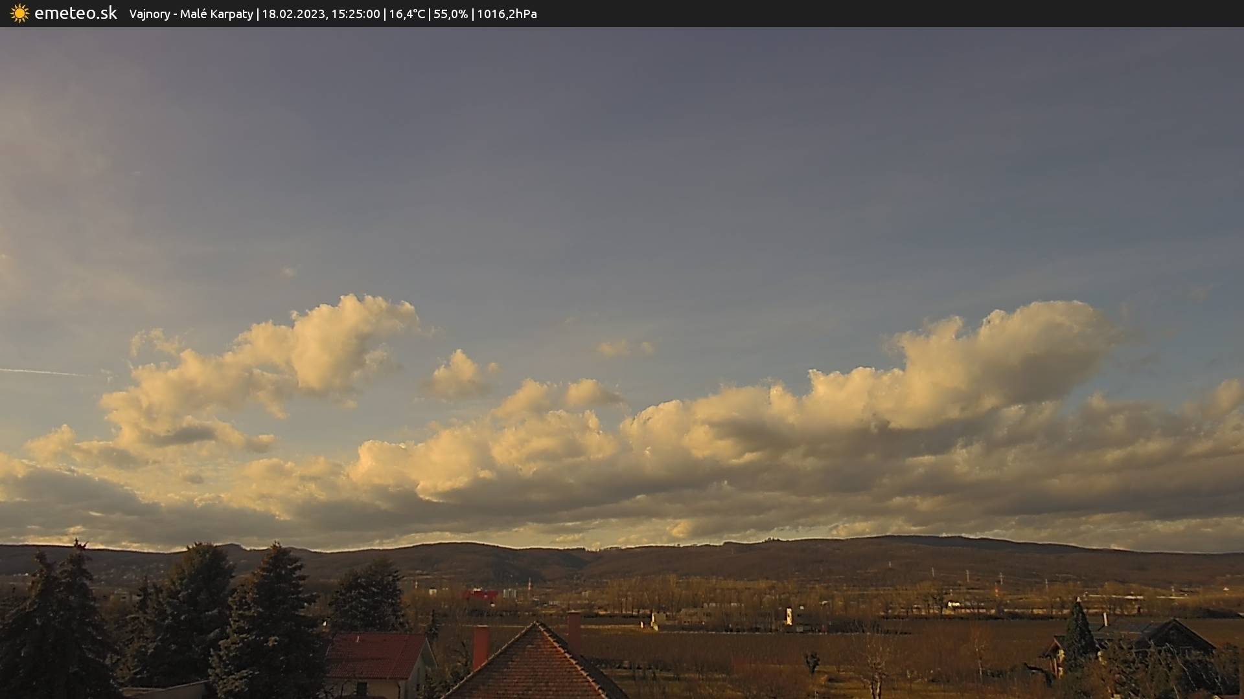Click the sun logo icon
Image resolution: width=1244 pixels, height=699 pixels.
[19, 14]
